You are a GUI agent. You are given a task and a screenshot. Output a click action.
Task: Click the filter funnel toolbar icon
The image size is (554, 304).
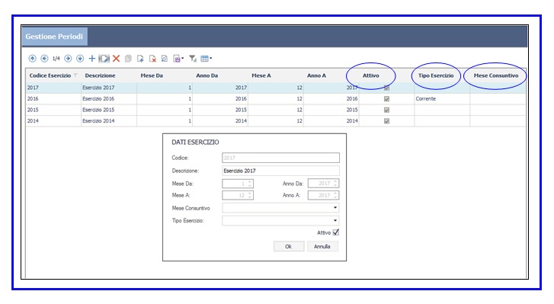pyautogui.click(x=193, y=59)
